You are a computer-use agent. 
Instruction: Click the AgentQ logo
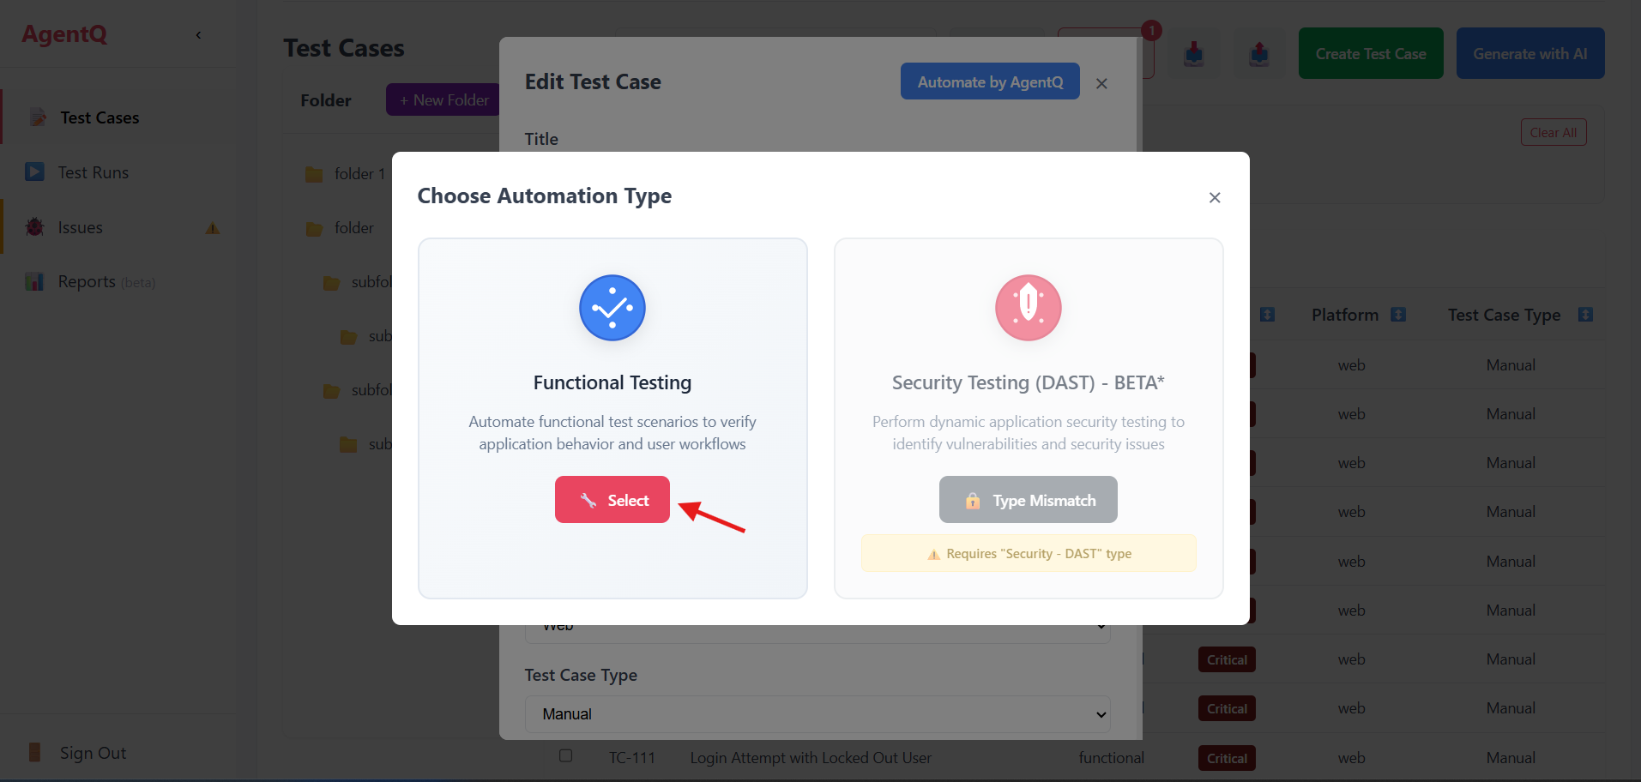point(64,33)
